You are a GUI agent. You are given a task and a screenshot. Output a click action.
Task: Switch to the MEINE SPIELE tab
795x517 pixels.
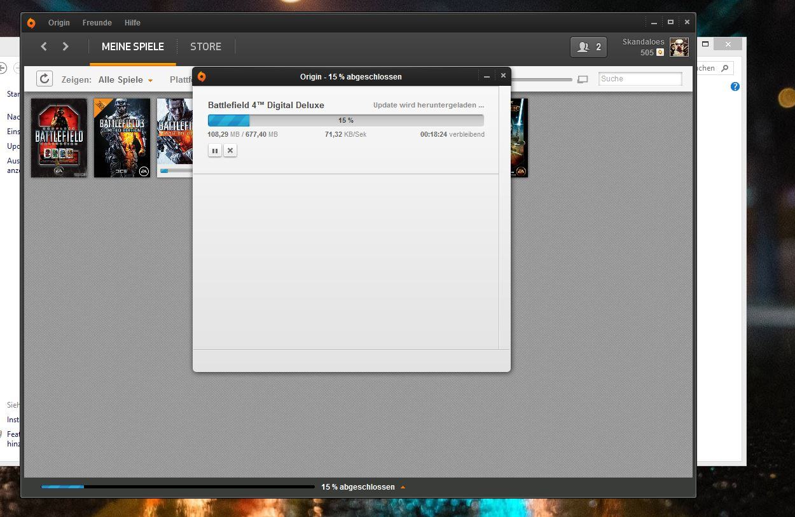click(x=133, y=47)
